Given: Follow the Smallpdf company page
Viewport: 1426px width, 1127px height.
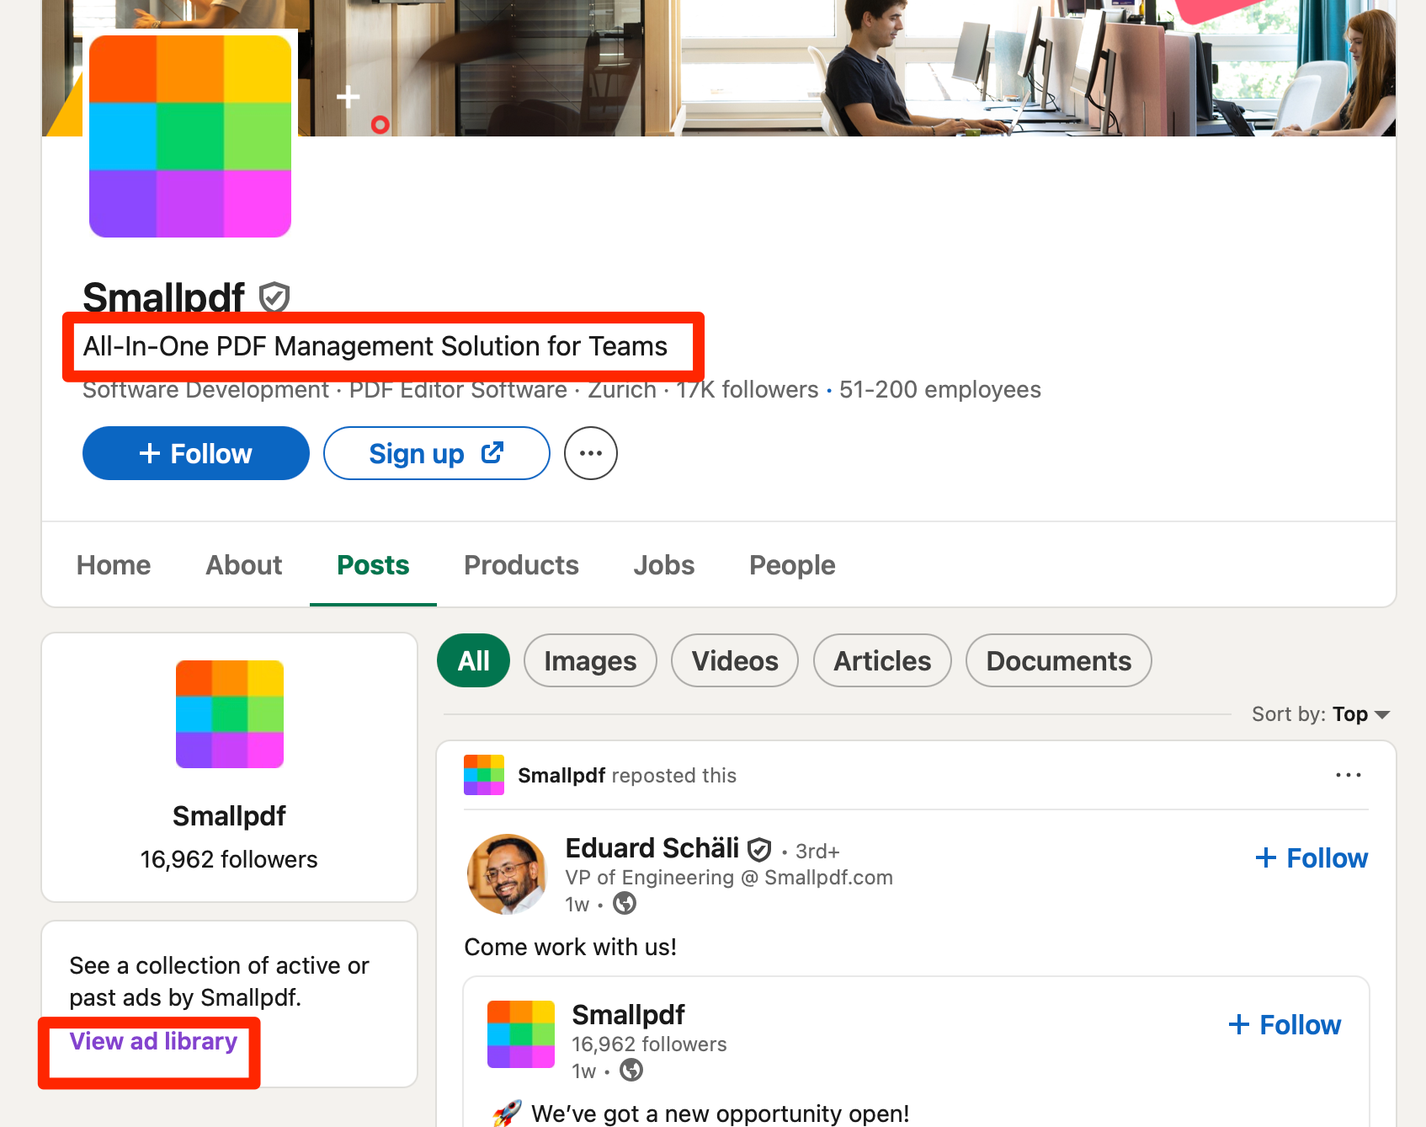Looking at the screenshot, I should tap(196, 453).
